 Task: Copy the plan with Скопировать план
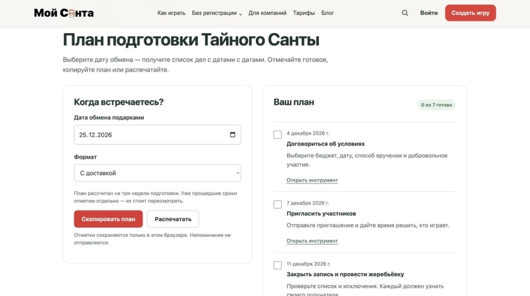click(x=108, y=219)
